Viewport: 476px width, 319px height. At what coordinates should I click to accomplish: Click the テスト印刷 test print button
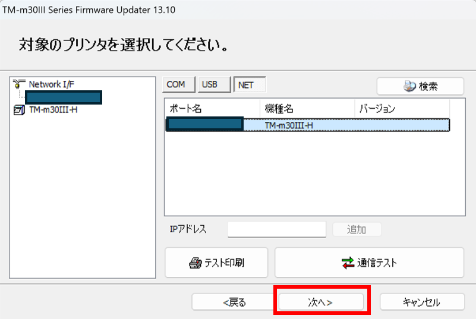point(216,263)
